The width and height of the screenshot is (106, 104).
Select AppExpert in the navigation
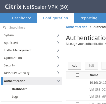click(x=11, y=43)
